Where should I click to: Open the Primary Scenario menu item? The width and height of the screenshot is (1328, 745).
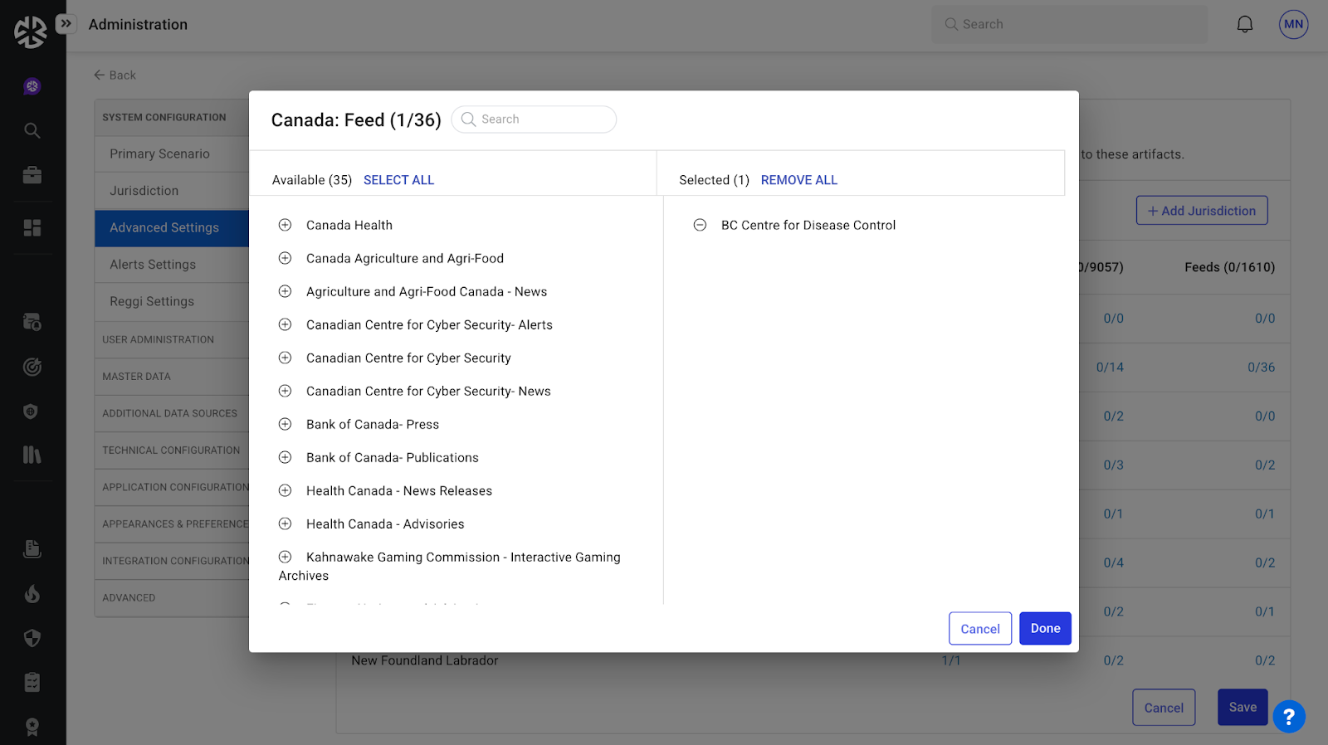click(159, 154)
